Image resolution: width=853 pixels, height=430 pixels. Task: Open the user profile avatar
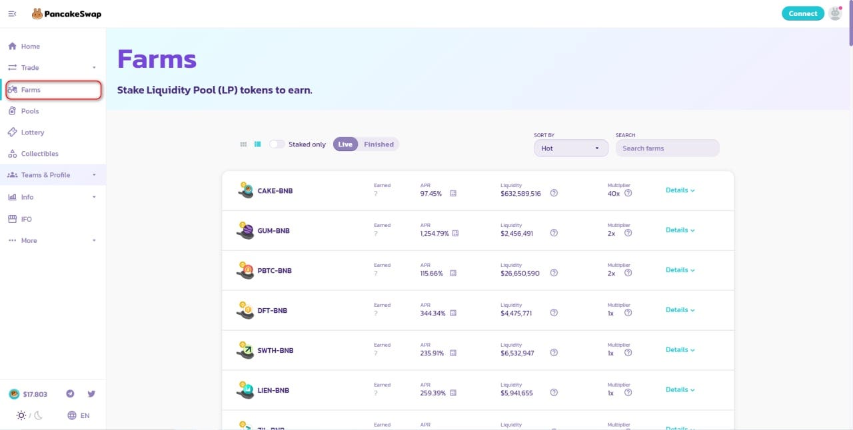click(835, 13)
